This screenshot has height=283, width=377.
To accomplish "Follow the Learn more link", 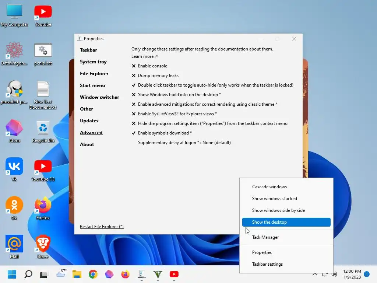I will [x=144, y=56].
